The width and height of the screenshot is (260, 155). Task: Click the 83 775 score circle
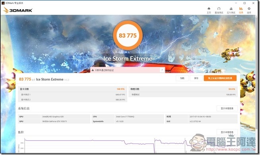(x=128, y=35)
